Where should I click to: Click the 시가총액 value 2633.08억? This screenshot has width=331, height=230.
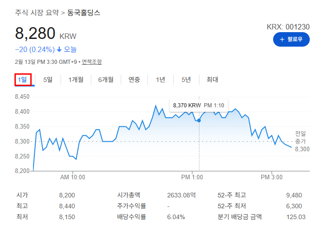(x=181, y=195)
